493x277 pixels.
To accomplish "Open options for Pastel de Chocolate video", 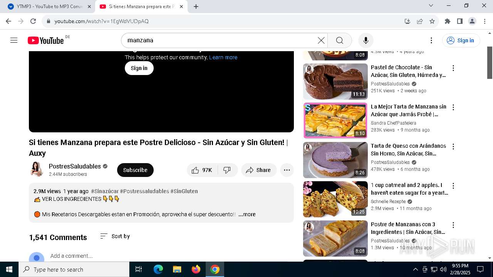I will 453,68.
